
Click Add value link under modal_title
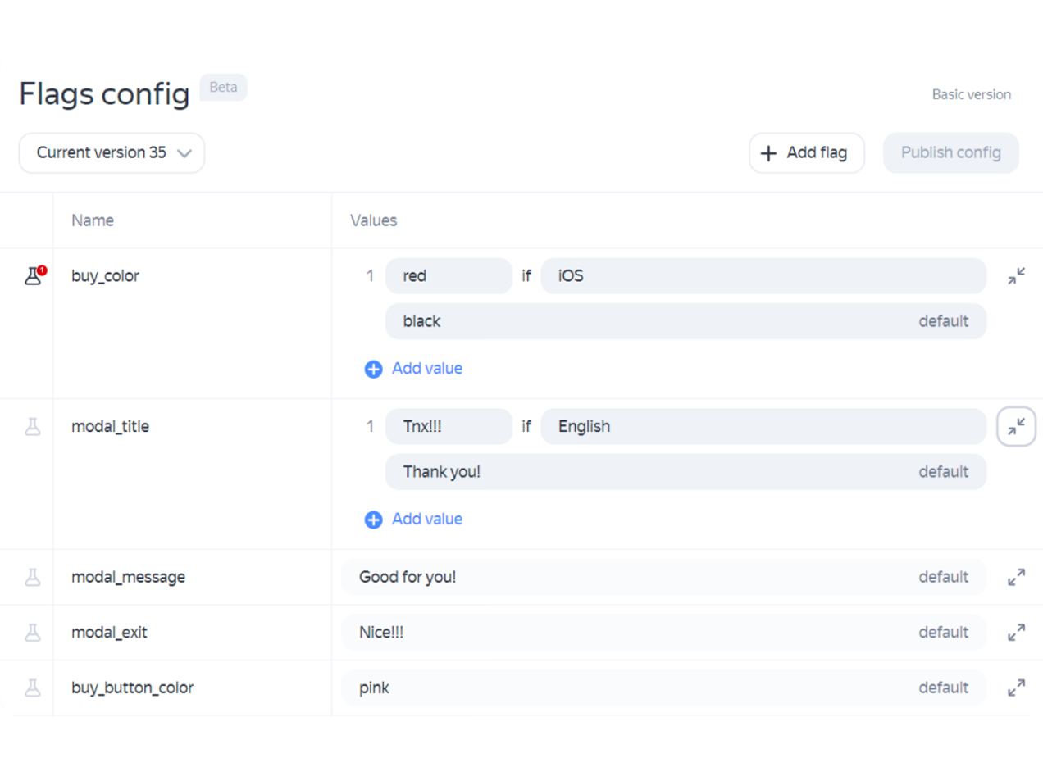pos(426,520)
